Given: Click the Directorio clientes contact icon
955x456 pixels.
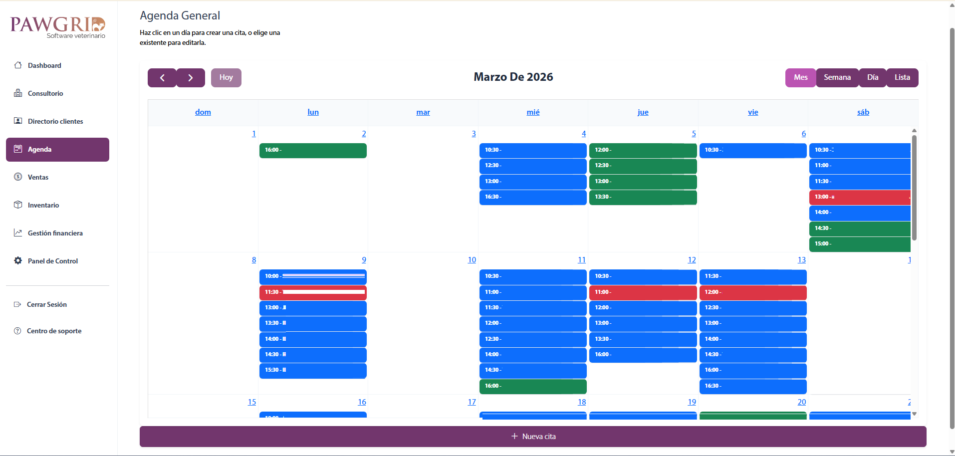Looking at the screenshot, I should pos(18,121).
